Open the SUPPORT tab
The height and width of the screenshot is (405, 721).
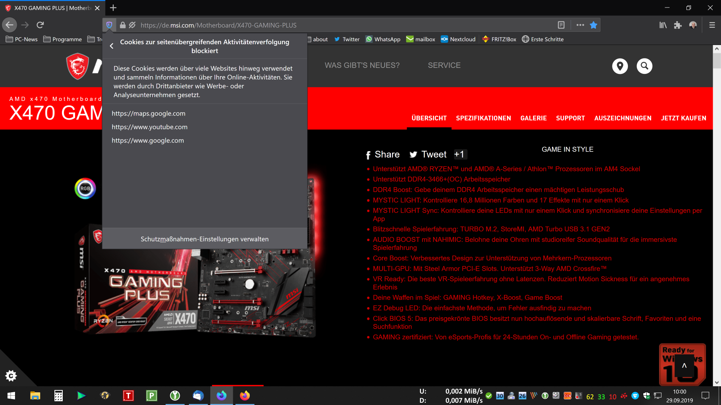570,118
